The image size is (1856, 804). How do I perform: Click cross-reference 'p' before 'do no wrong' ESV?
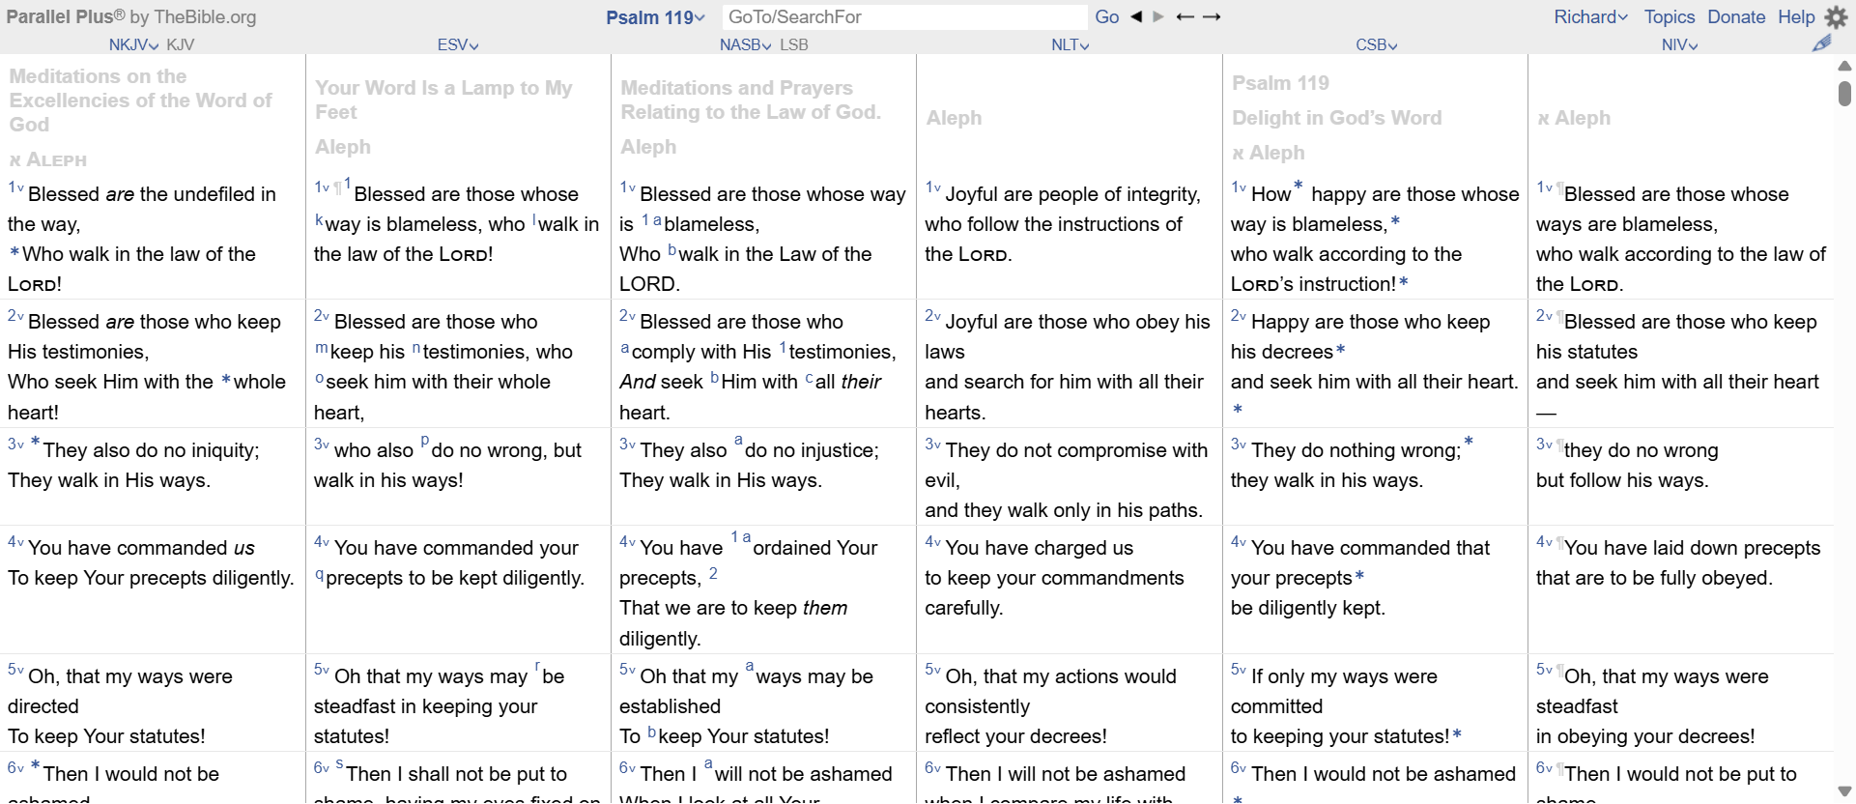pos(424,443)
